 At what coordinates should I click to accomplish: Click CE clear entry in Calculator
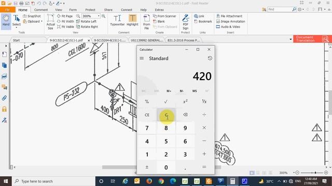coord(147,115)
